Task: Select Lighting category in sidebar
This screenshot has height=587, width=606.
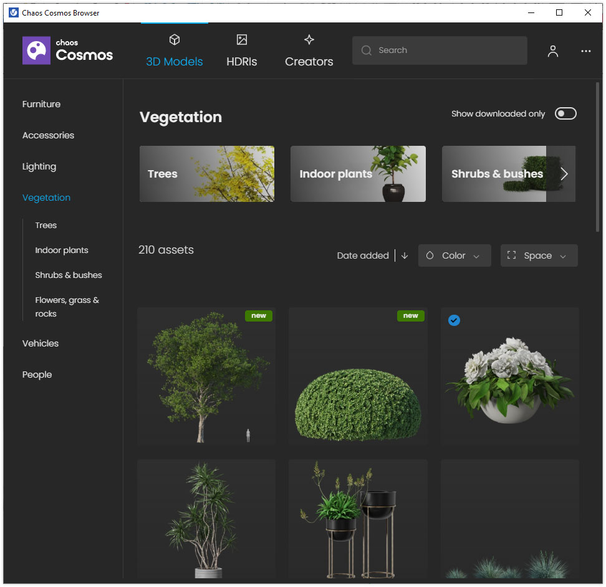Action: pos(39,167)
